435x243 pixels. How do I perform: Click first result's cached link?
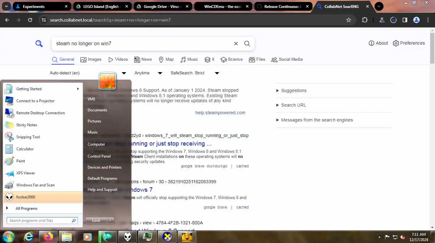pyautogui.click(x=242, y=166)
